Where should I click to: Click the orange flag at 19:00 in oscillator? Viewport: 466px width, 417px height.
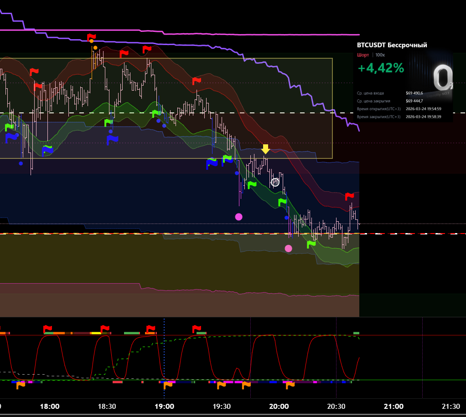[168, 385]
